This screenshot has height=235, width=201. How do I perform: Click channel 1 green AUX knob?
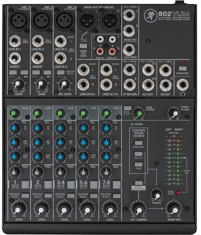click(14, 113)
